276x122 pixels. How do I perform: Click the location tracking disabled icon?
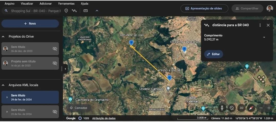(232, 108)
